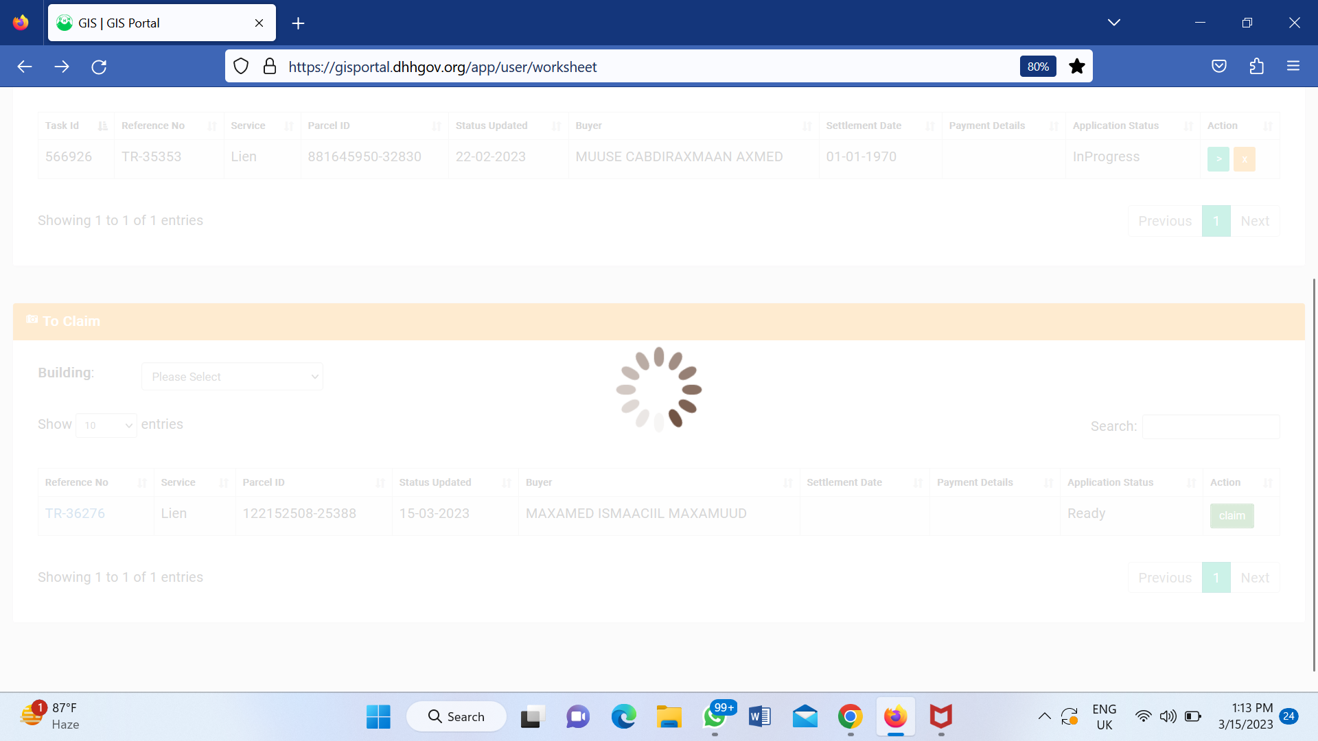
Task: Sort upper table by Buyer
Action: (x=694, y=126)
